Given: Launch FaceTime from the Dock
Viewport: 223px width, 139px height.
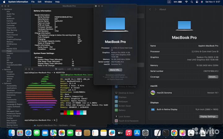Looking at the screenshot, I should coord(70,133).
